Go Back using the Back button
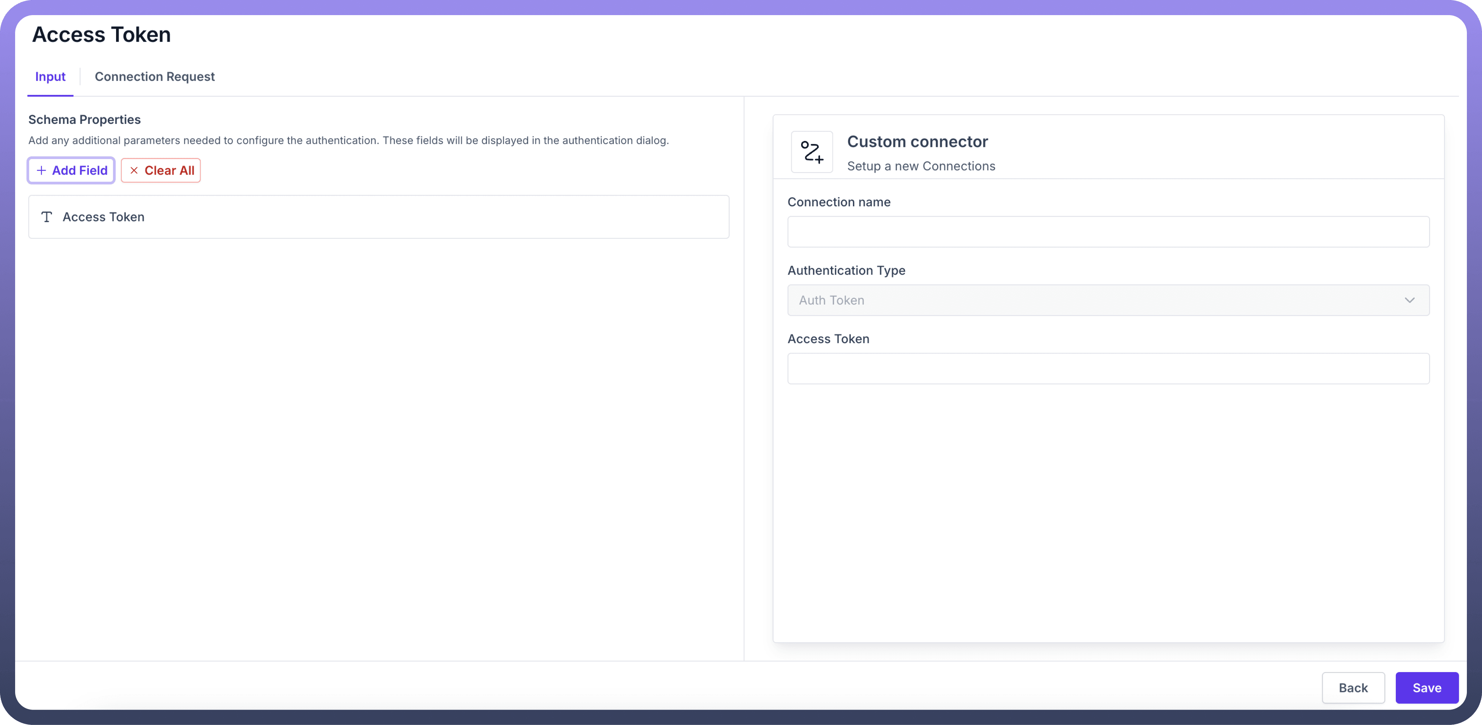1482x725 pixels. [1353, 688]
